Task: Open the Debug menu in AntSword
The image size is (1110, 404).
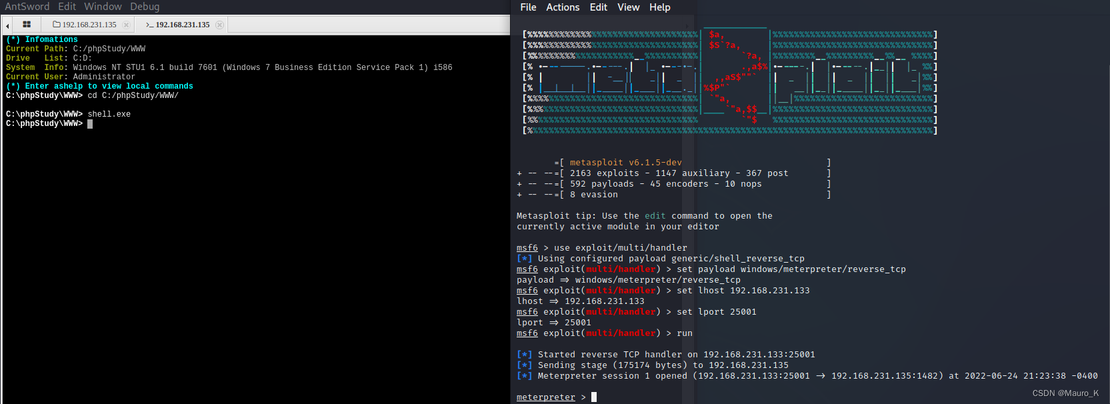Action: tap(145, 7)
